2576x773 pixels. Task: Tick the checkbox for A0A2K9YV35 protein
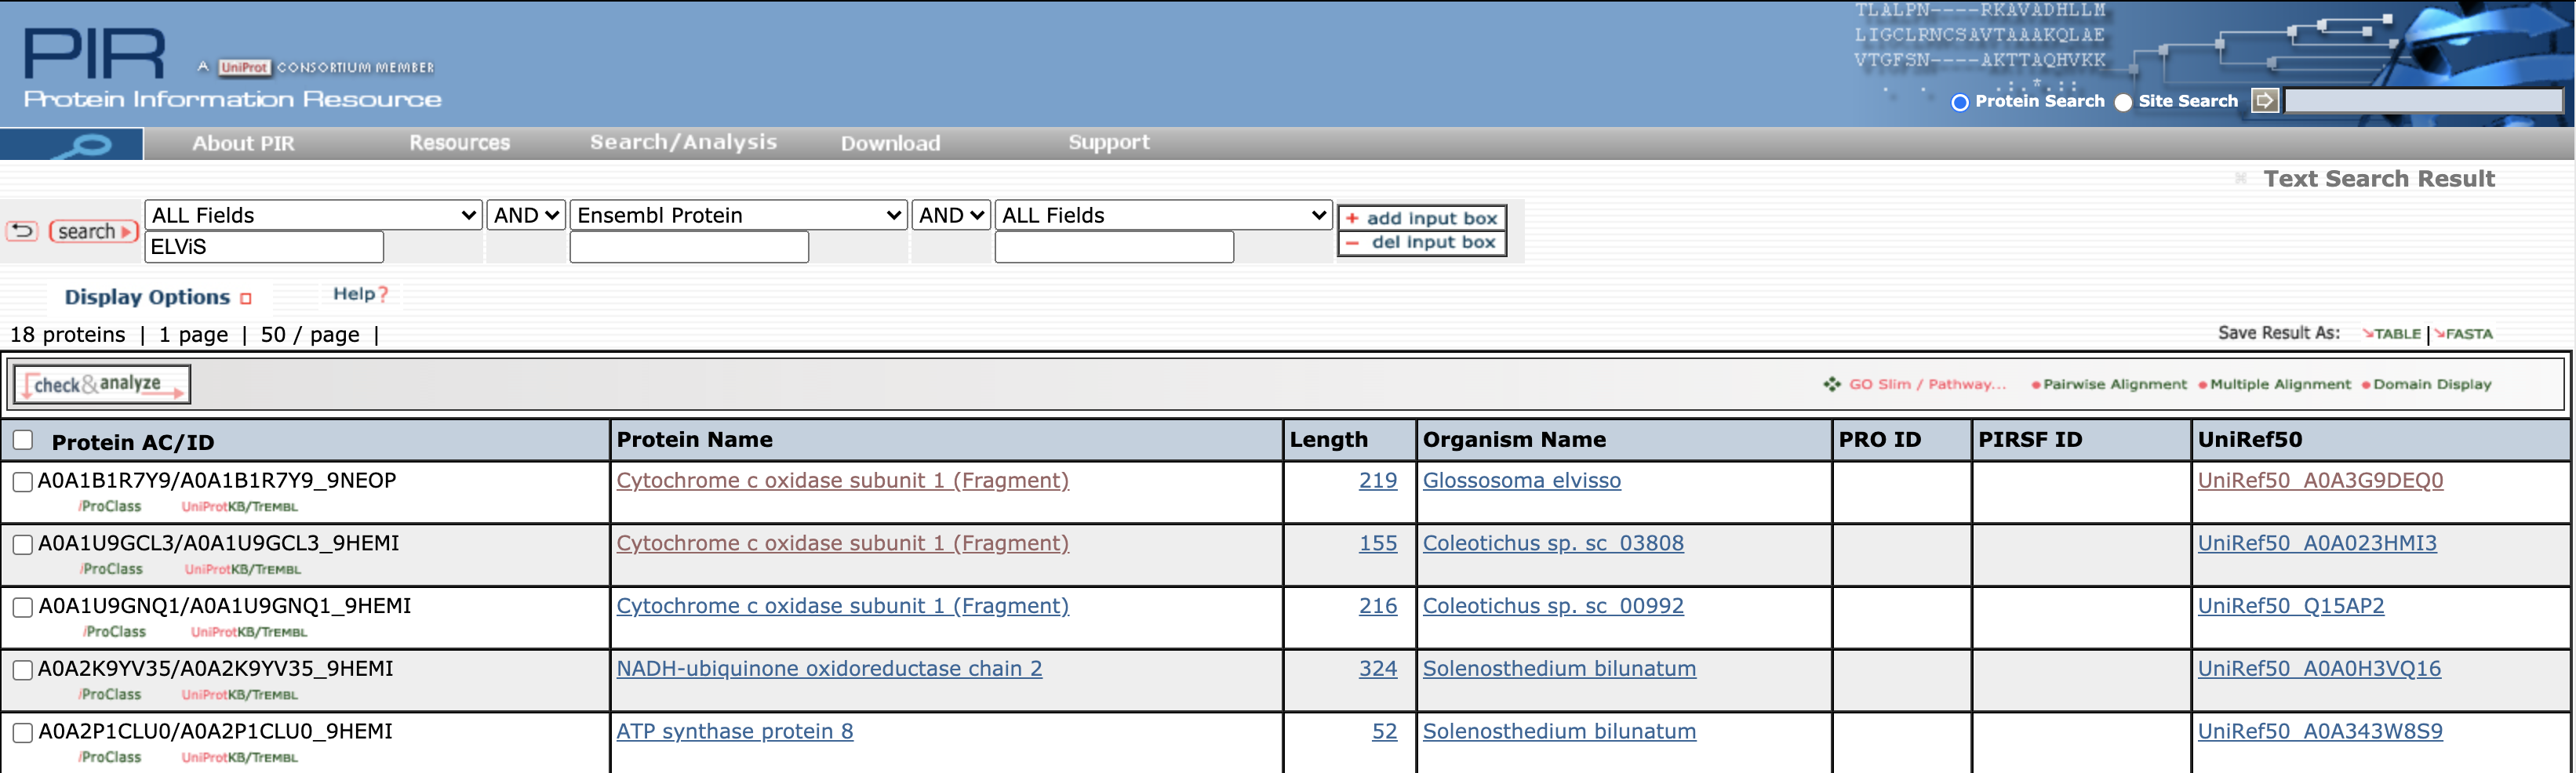[x=23, y=670]
